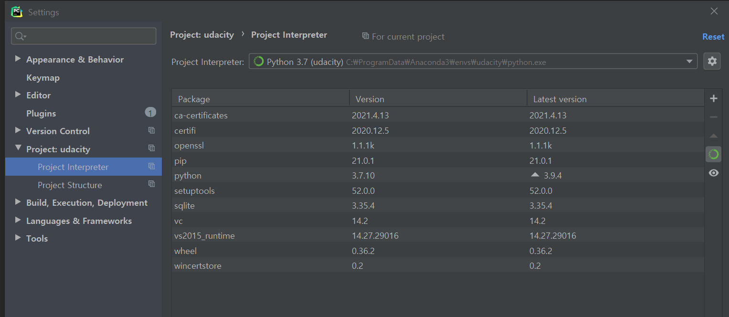
Task: Click the copy icon beside Project: udacity
Action: [151, 148]
